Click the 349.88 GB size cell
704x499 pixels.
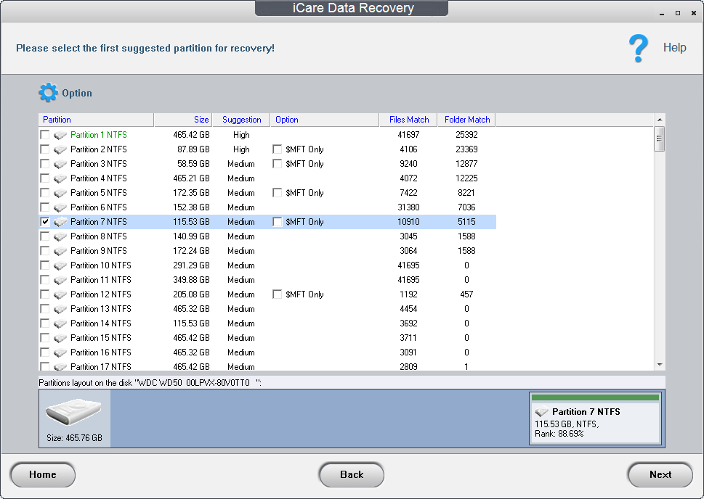click(x=191, y=280)
